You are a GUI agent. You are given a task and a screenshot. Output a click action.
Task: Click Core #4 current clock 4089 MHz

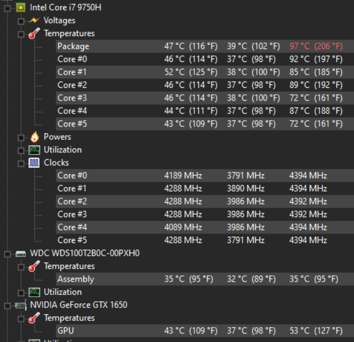pos(183,227)
